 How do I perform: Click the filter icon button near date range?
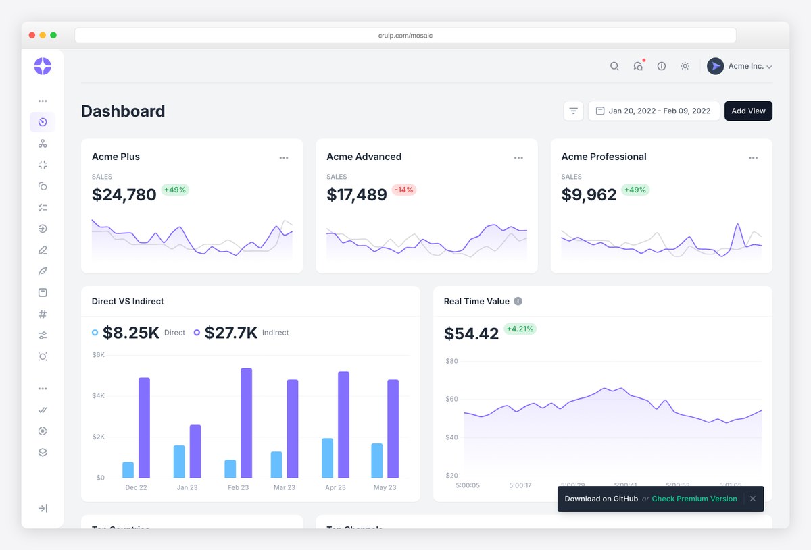tap(574, 111)
